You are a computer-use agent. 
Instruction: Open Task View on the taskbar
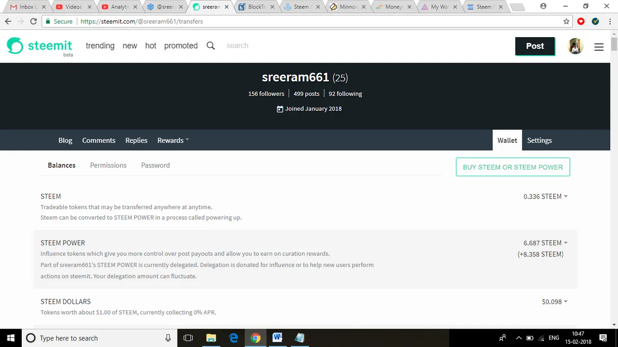click(188, 338)
